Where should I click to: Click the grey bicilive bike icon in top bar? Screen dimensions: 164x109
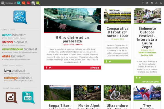[3, 3]
